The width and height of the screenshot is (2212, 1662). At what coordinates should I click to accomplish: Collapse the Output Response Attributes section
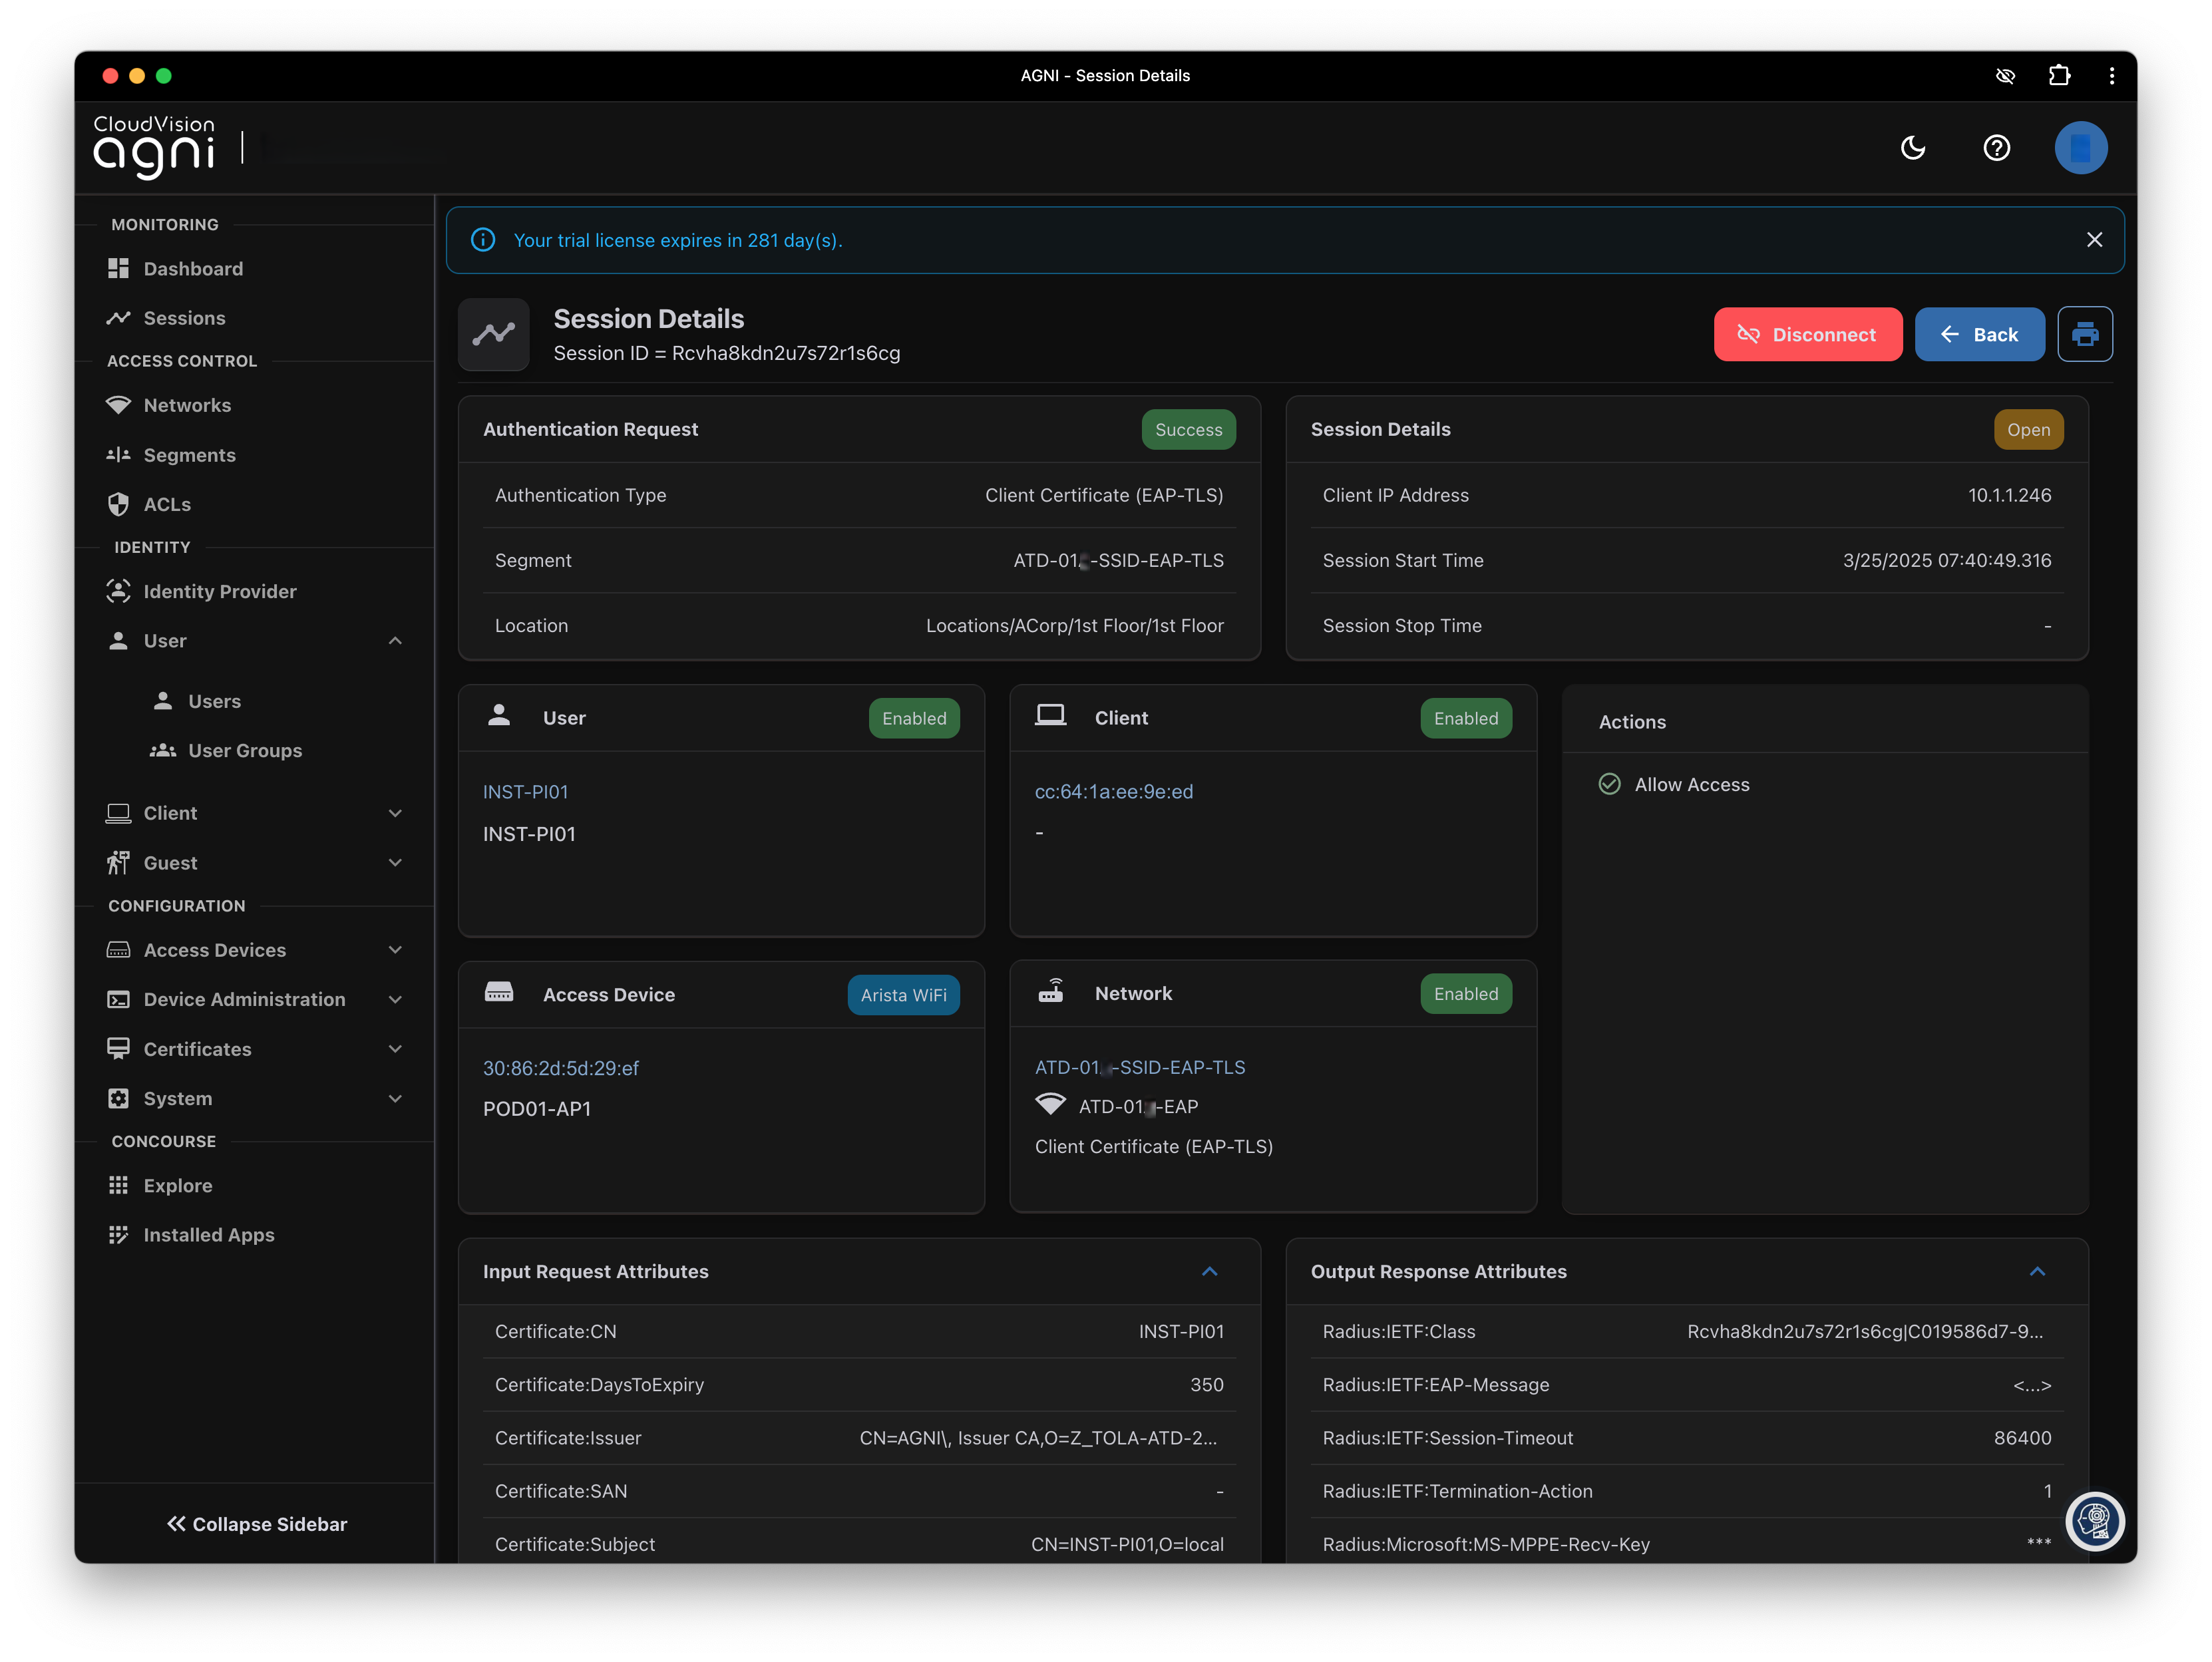point(2037,1271)
